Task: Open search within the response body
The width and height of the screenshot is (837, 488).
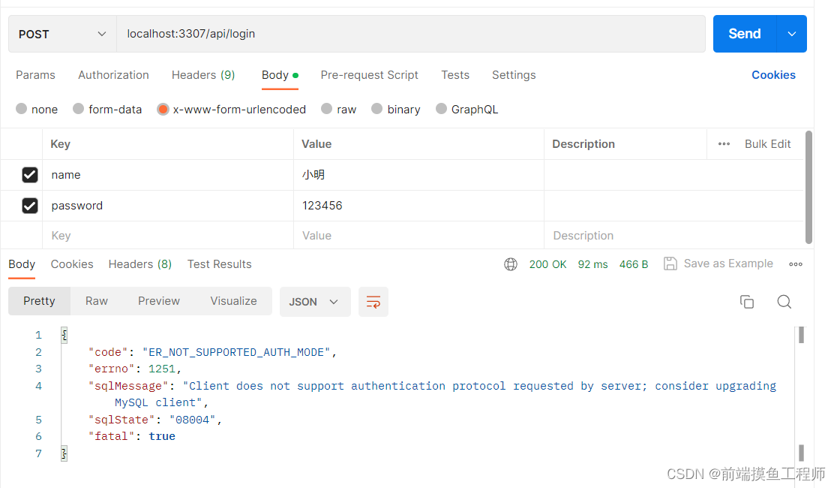Action: [x=784, y=301]
